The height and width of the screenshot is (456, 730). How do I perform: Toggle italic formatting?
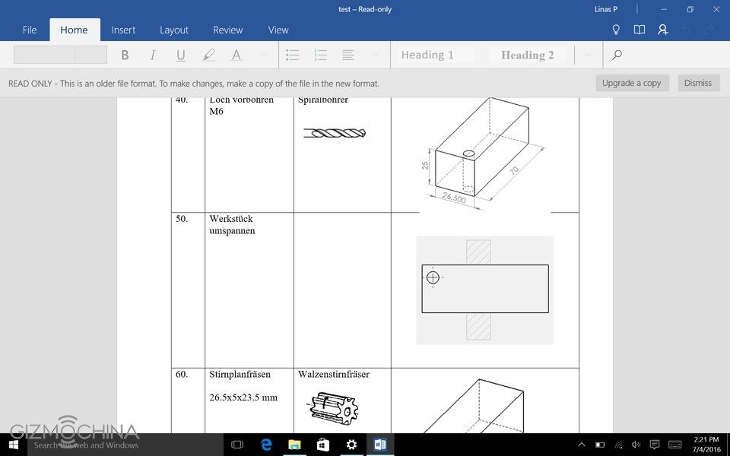[153, 55]
